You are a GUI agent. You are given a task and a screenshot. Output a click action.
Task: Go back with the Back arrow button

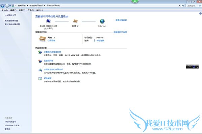click(2, 6)
